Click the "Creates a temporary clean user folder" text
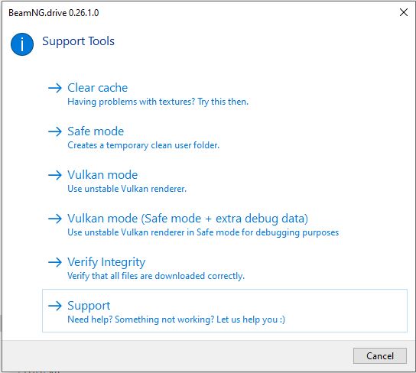The image size is (416, 373). click(143, 145)
